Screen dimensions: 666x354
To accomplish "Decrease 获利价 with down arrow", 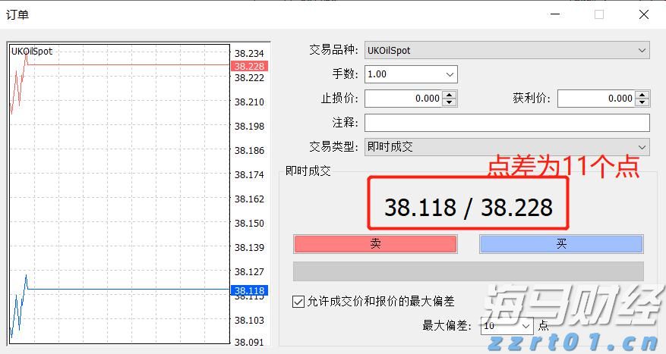I will tap(642, 102).
